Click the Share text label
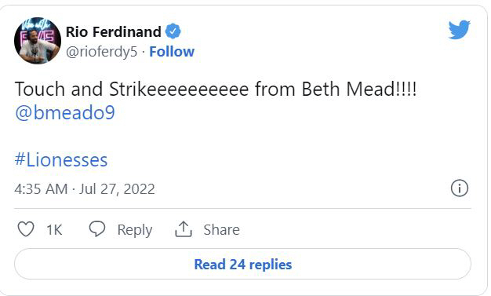Screen dimensions: 491x296 (x=222, y=229)
